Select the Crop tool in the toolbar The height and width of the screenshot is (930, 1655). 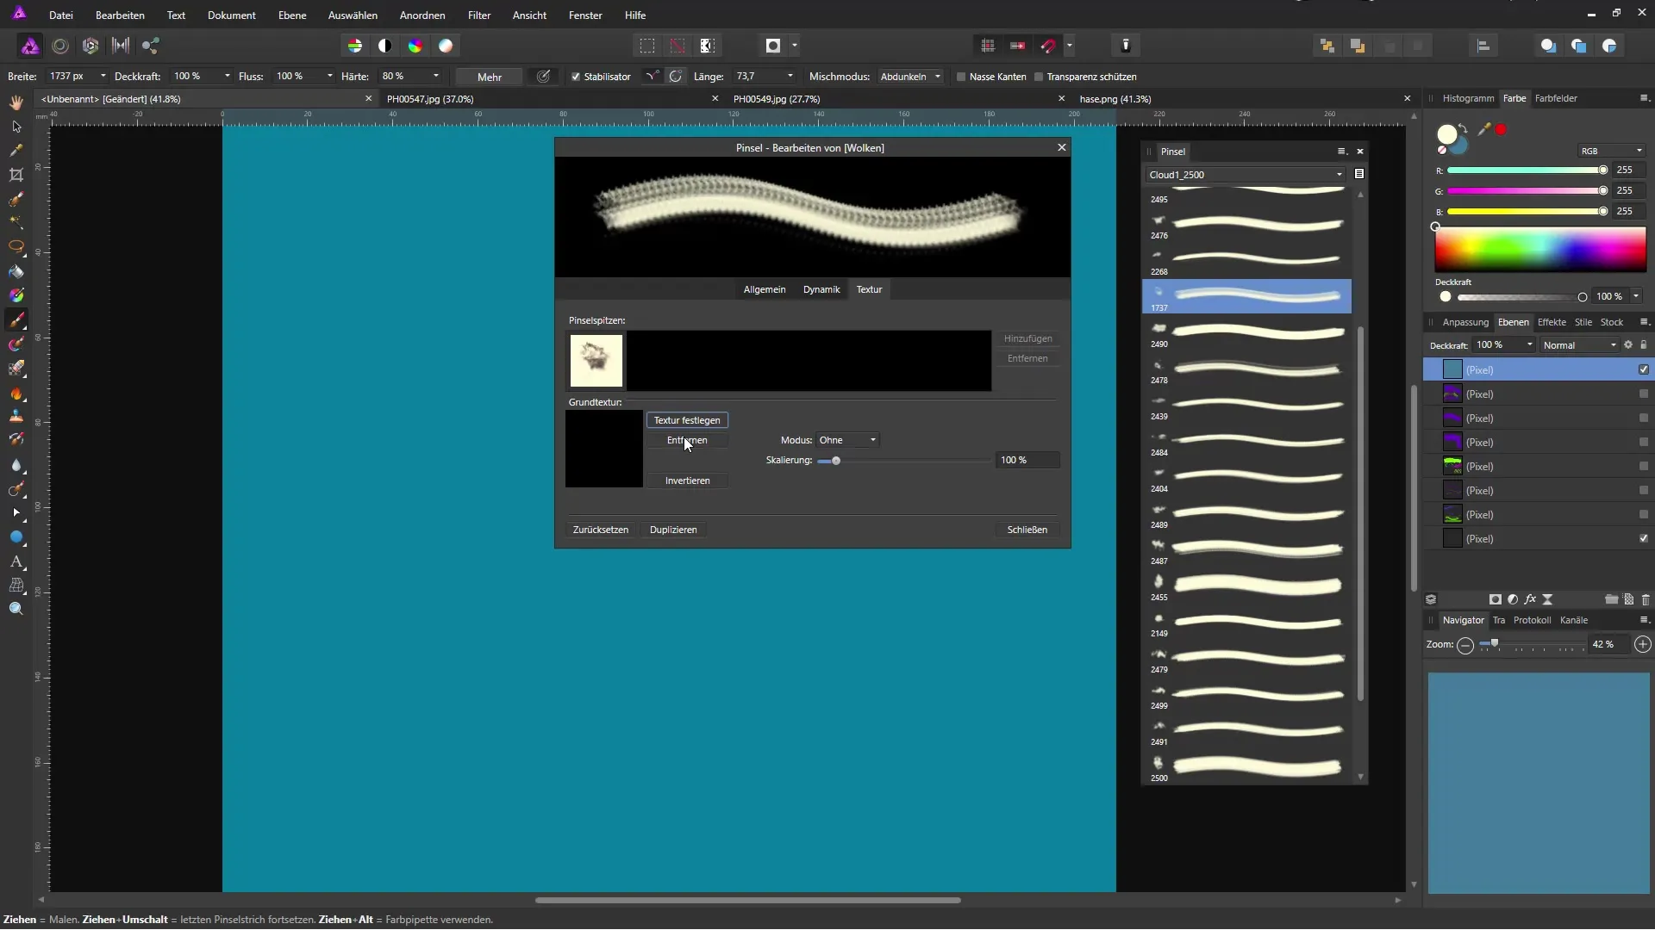pyautogui.click(x=16, y=175)
